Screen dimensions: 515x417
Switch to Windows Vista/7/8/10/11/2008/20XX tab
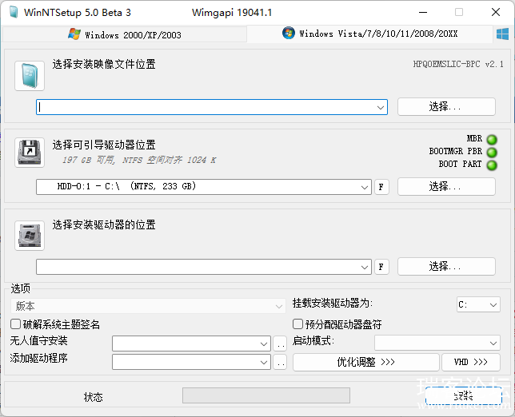pos(369,34)
